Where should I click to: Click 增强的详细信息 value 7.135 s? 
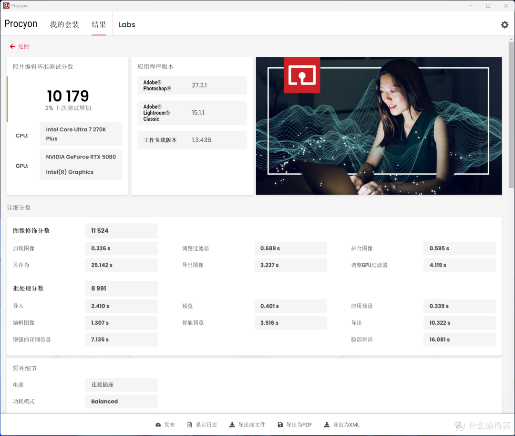click(x=121, y=340)
